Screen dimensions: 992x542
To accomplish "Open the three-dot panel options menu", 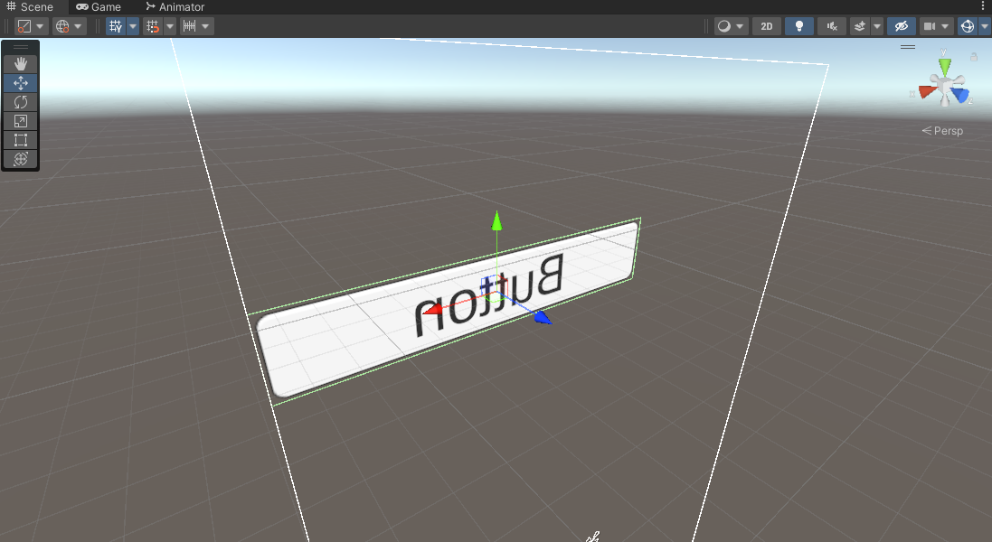I will (983, 6).
